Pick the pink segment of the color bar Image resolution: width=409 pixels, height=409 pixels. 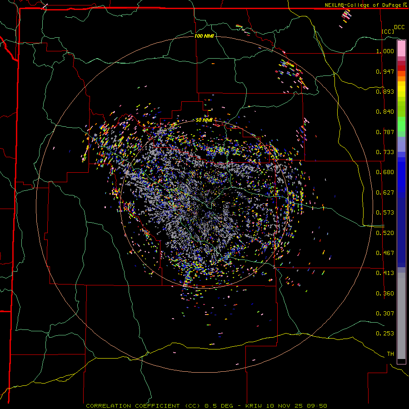click(x=401, y=48)
